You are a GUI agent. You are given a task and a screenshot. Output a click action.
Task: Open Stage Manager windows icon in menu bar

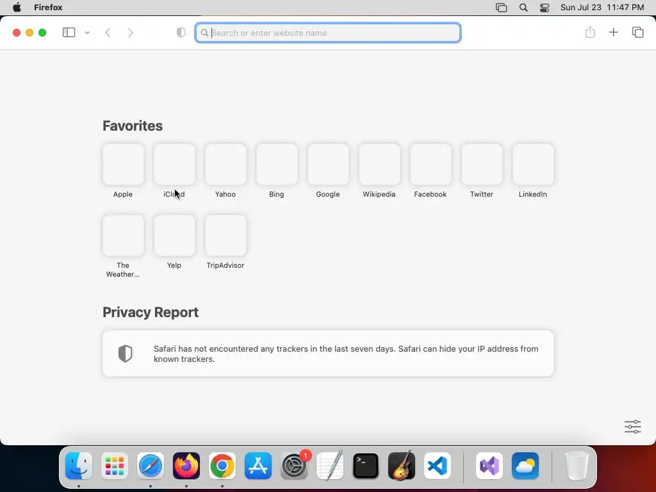click(501, 8)
